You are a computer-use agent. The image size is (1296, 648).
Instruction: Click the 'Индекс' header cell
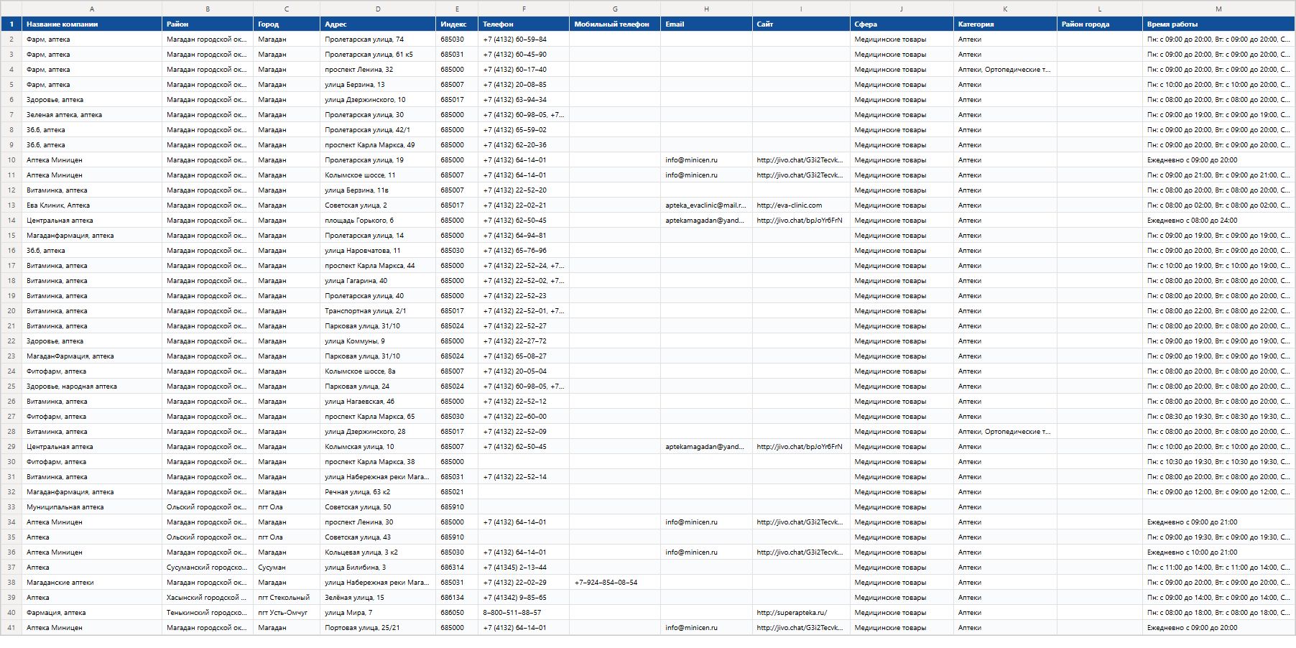pyautogui.click(x=457, y=24)
